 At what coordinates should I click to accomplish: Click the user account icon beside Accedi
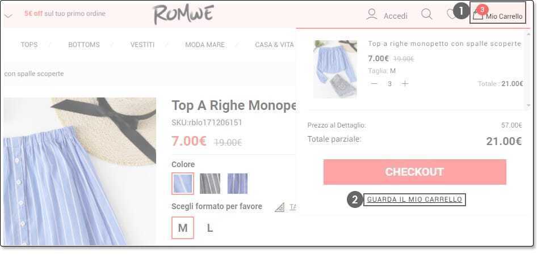[372, 14]
